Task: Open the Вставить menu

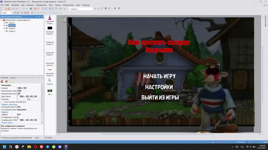Action: click(30, 5)
